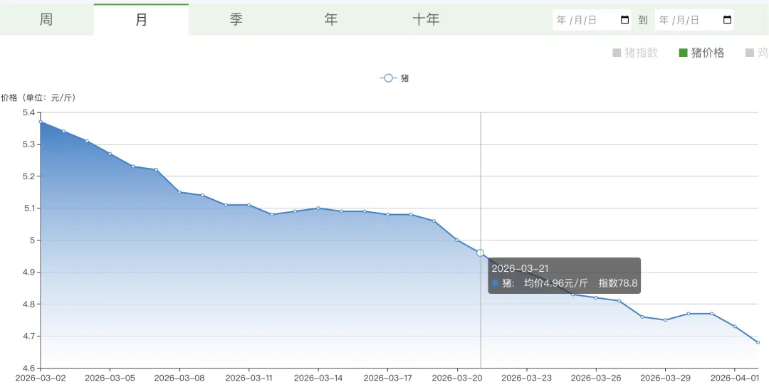Enable the 猪指数 series toggle
Viewport: 769px width, 392px height.
(635, 53)
